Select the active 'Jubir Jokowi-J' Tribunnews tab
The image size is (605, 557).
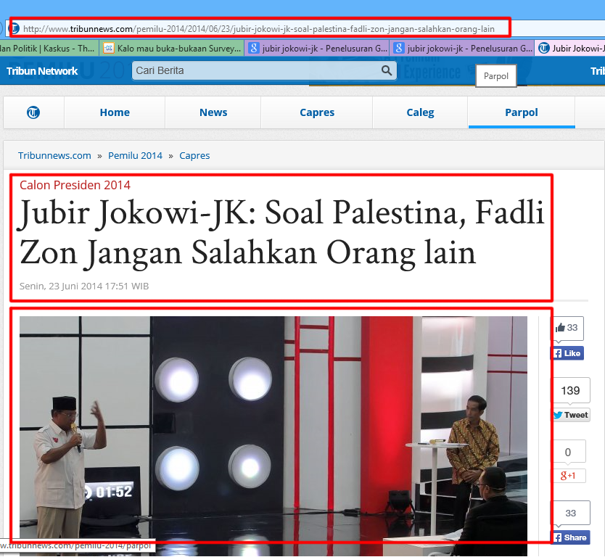[570, 48]
